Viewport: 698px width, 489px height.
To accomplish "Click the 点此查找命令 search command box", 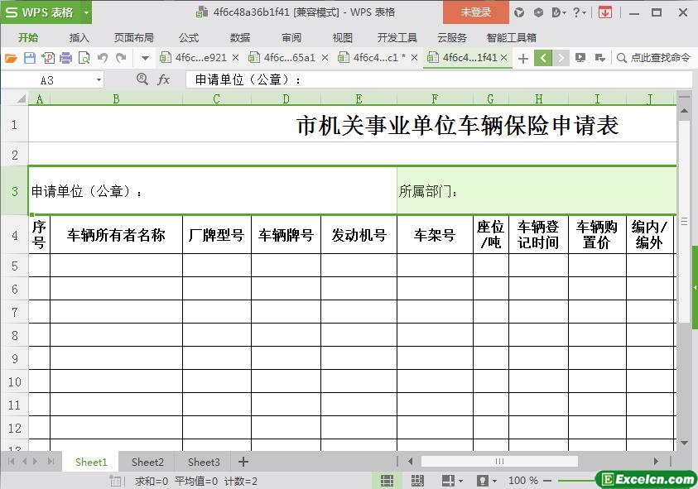I will coord(653,58).
